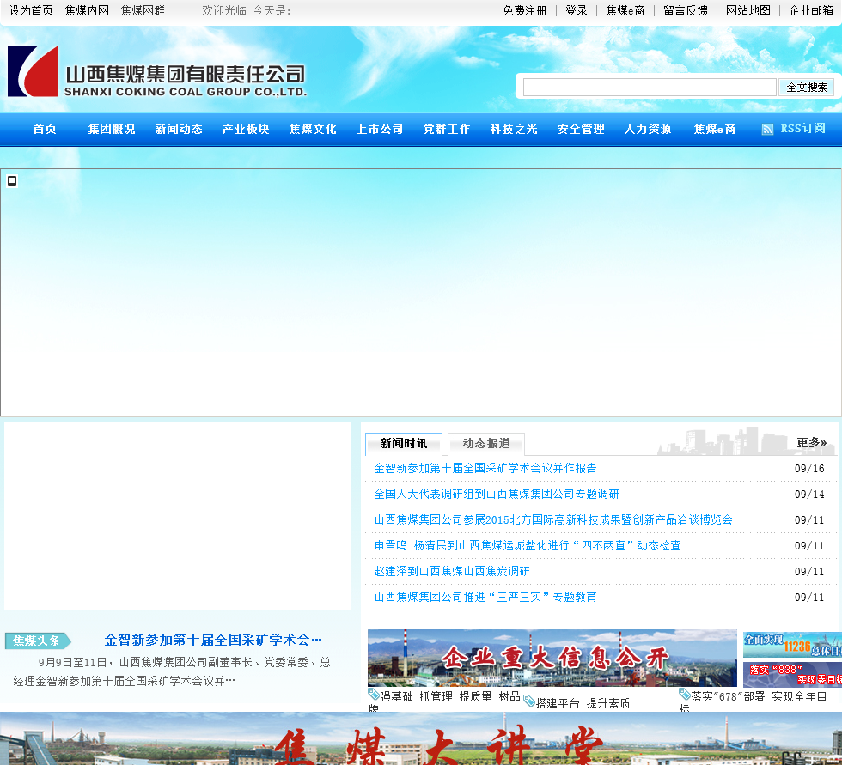Click the Shanxi Coking Coal Group logo
The image size is (842, 765).
coord(156,72)
